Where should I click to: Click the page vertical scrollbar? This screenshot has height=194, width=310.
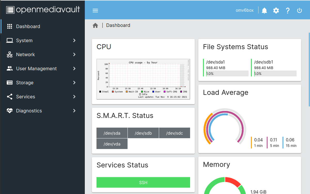click(x=309, y=69)
